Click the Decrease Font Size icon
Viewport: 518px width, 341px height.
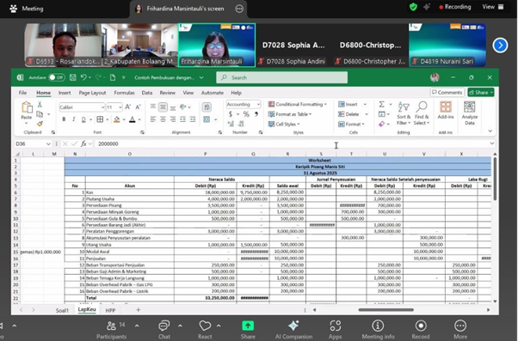click(138, 107)
